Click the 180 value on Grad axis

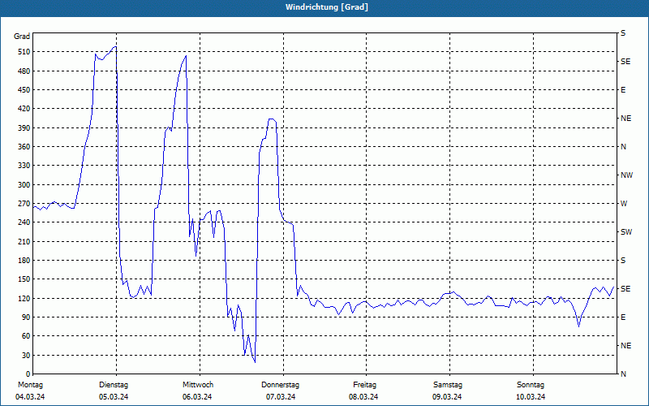pos(24,261)
